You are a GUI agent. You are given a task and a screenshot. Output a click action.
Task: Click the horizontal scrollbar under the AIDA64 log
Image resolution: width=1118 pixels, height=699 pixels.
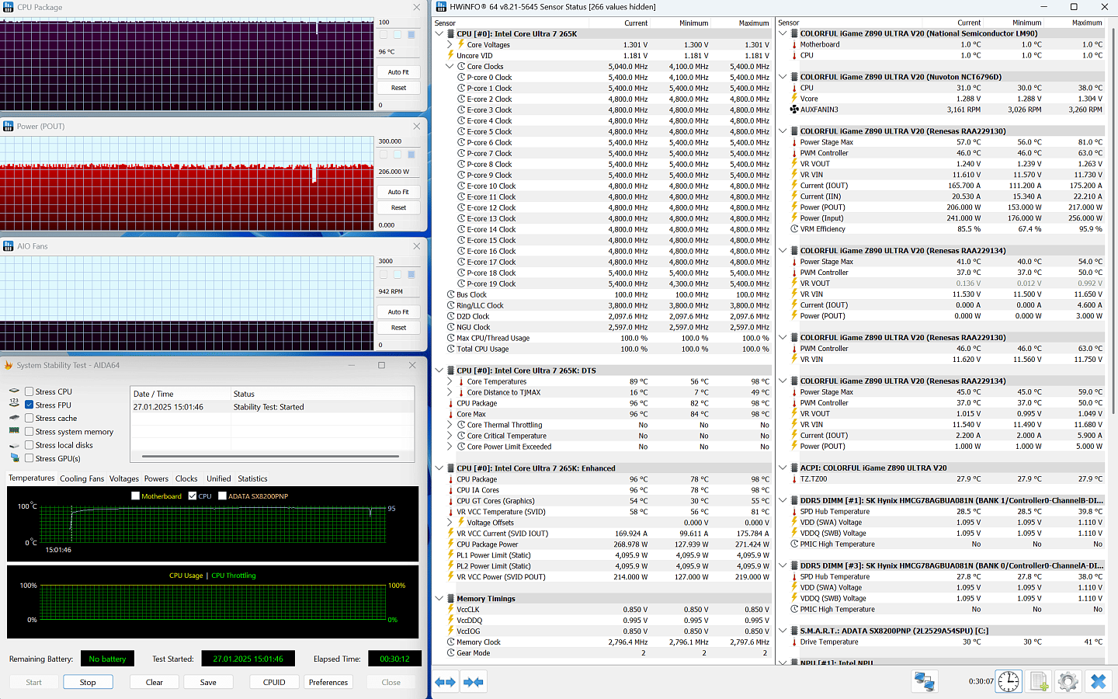point(270,456)
